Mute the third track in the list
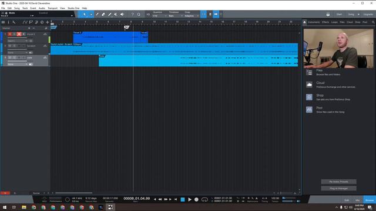 9,57
